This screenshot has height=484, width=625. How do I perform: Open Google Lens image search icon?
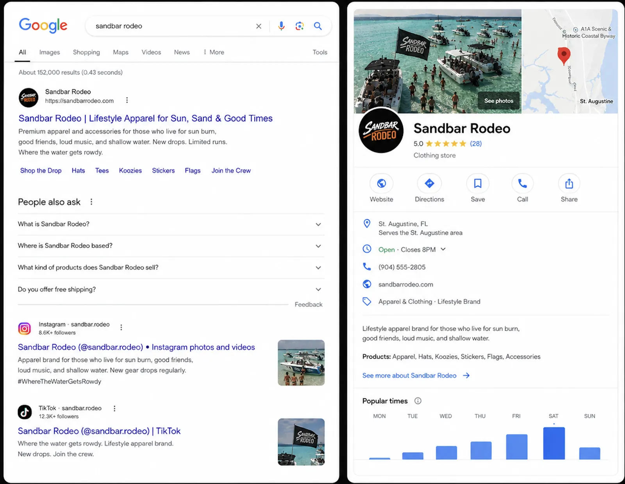point(300,26)
